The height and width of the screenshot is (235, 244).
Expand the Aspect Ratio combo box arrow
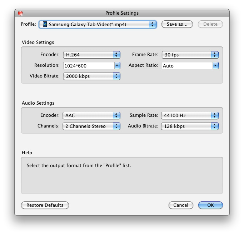click(215, 66)
